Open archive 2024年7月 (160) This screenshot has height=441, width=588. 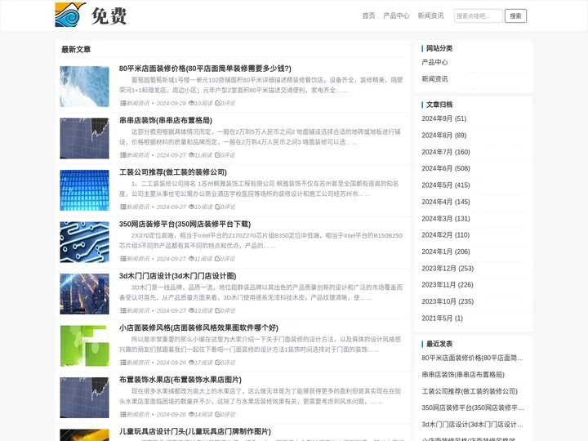pyautogui.click(x=446, y=152)
